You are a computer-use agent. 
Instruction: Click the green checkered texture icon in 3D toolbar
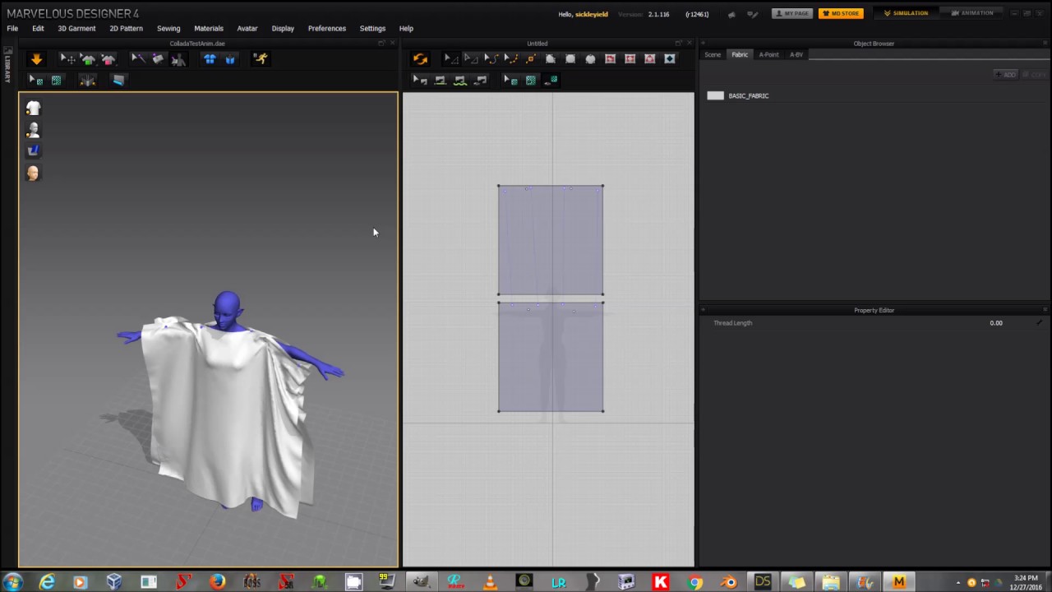click(x=56, y=80)
